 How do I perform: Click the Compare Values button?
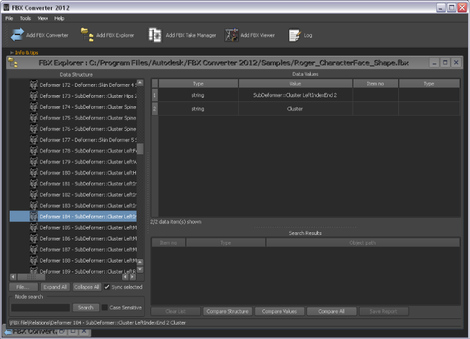click(280, 311)
